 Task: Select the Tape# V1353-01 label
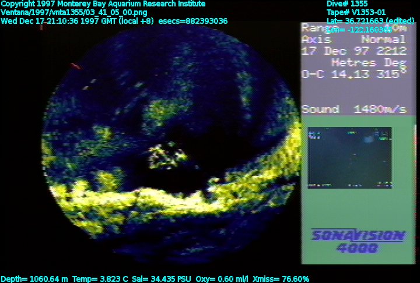click(x=356, y=12)
